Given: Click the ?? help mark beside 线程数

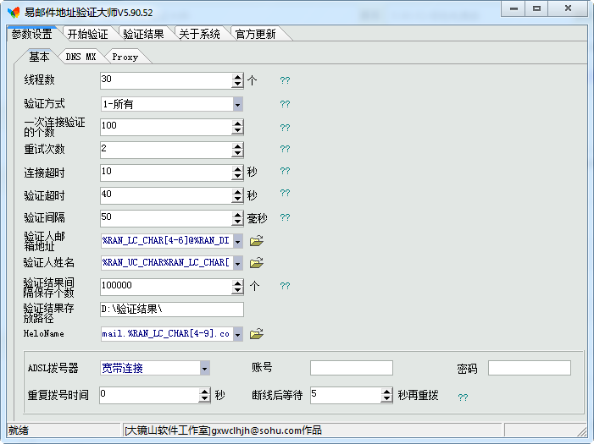Looking at the screenshot, I should tap(285, 81).
